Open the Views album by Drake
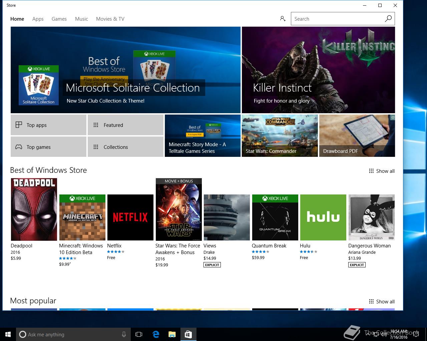This screenshot has width=427, height=341. tap(227, 217)
